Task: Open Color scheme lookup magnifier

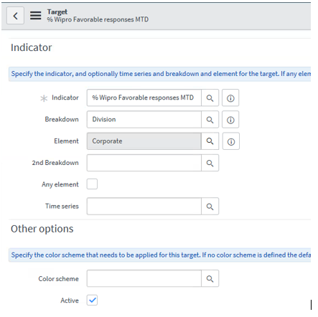Action: point(210,278)
